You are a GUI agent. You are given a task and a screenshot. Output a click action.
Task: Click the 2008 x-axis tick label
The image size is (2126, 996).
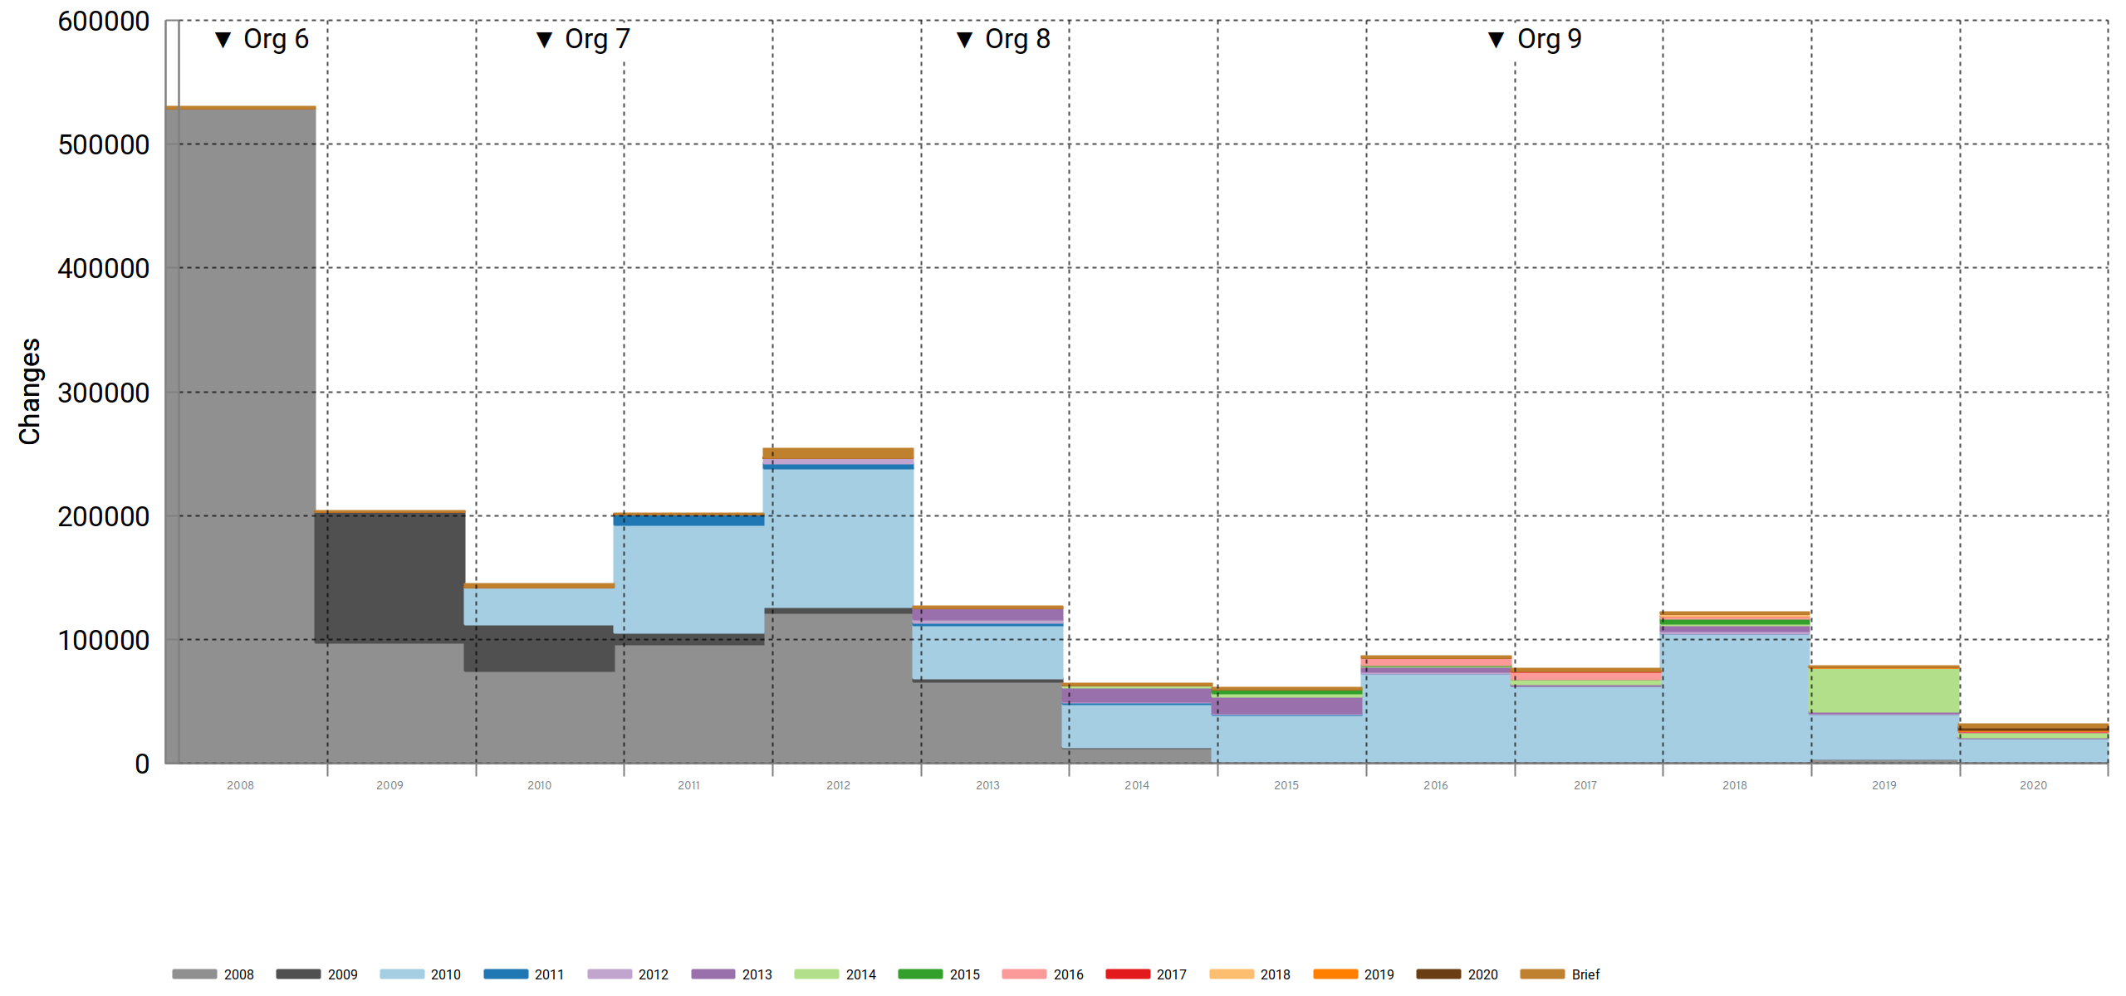(x=240, y=785)
